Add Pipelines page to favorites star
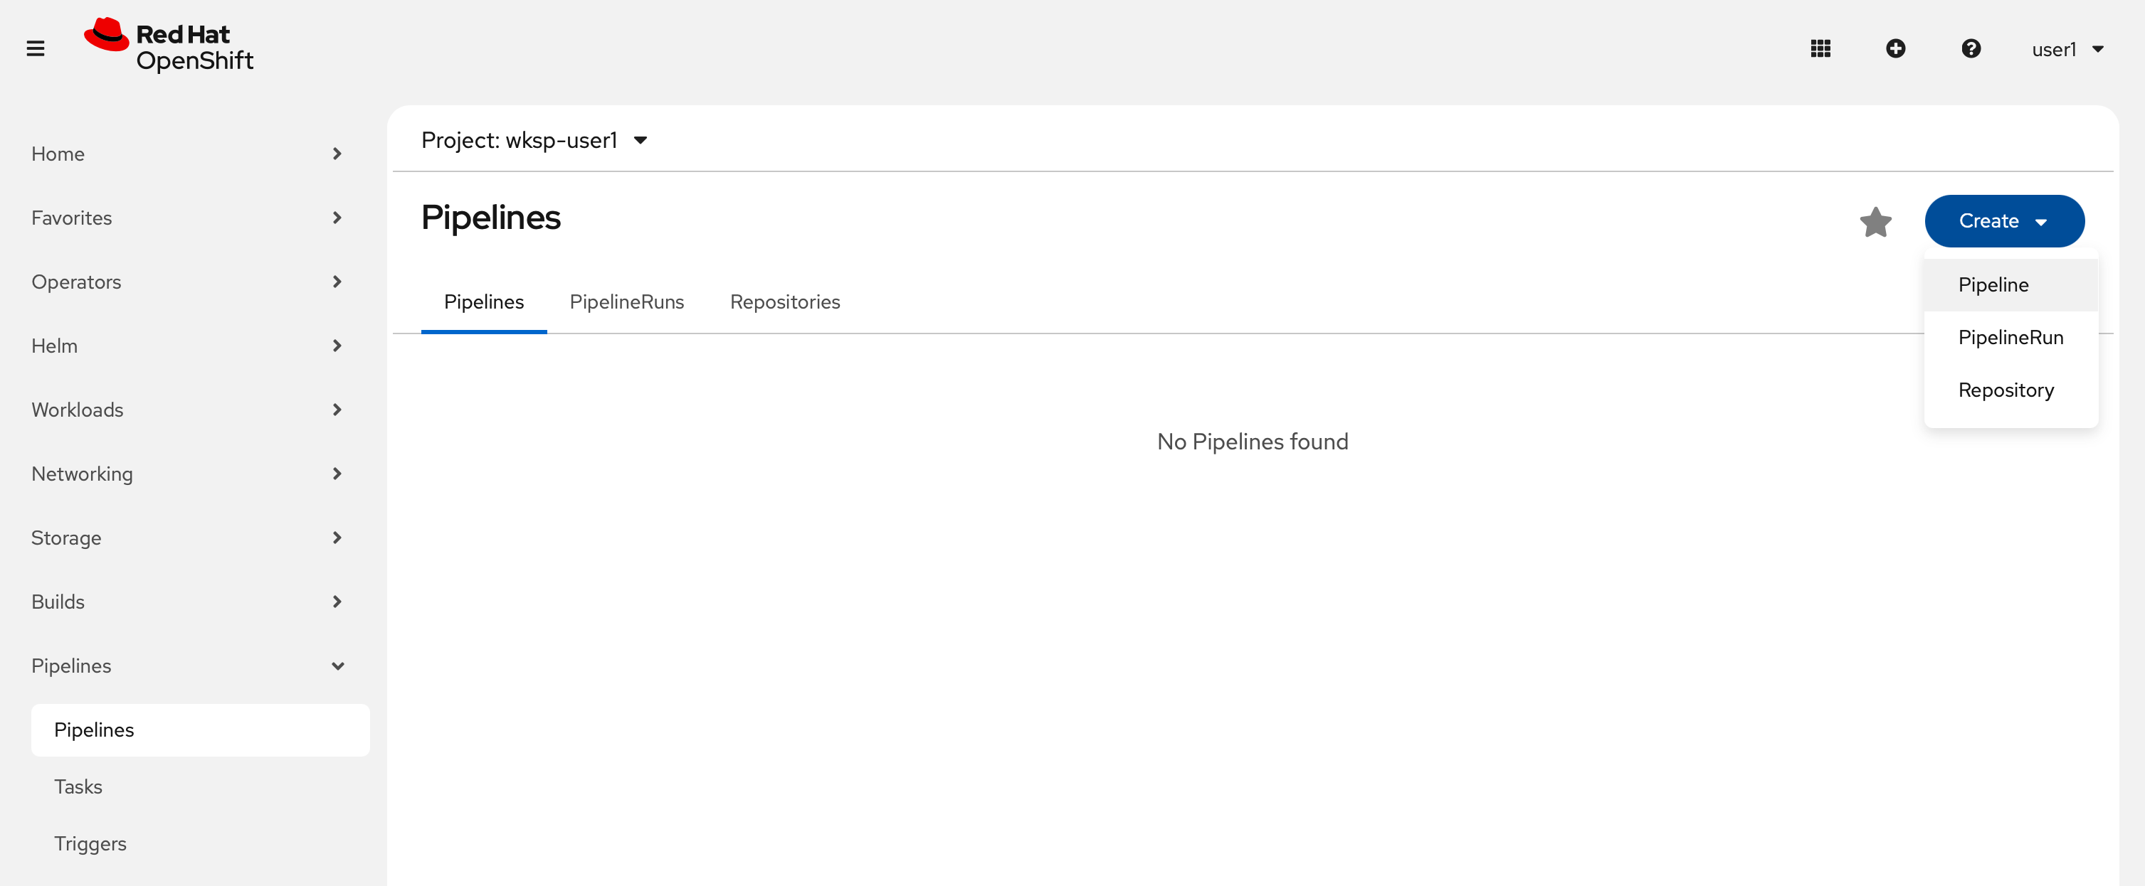Viewport: 2145px width, 886px height. point(1875,222)
